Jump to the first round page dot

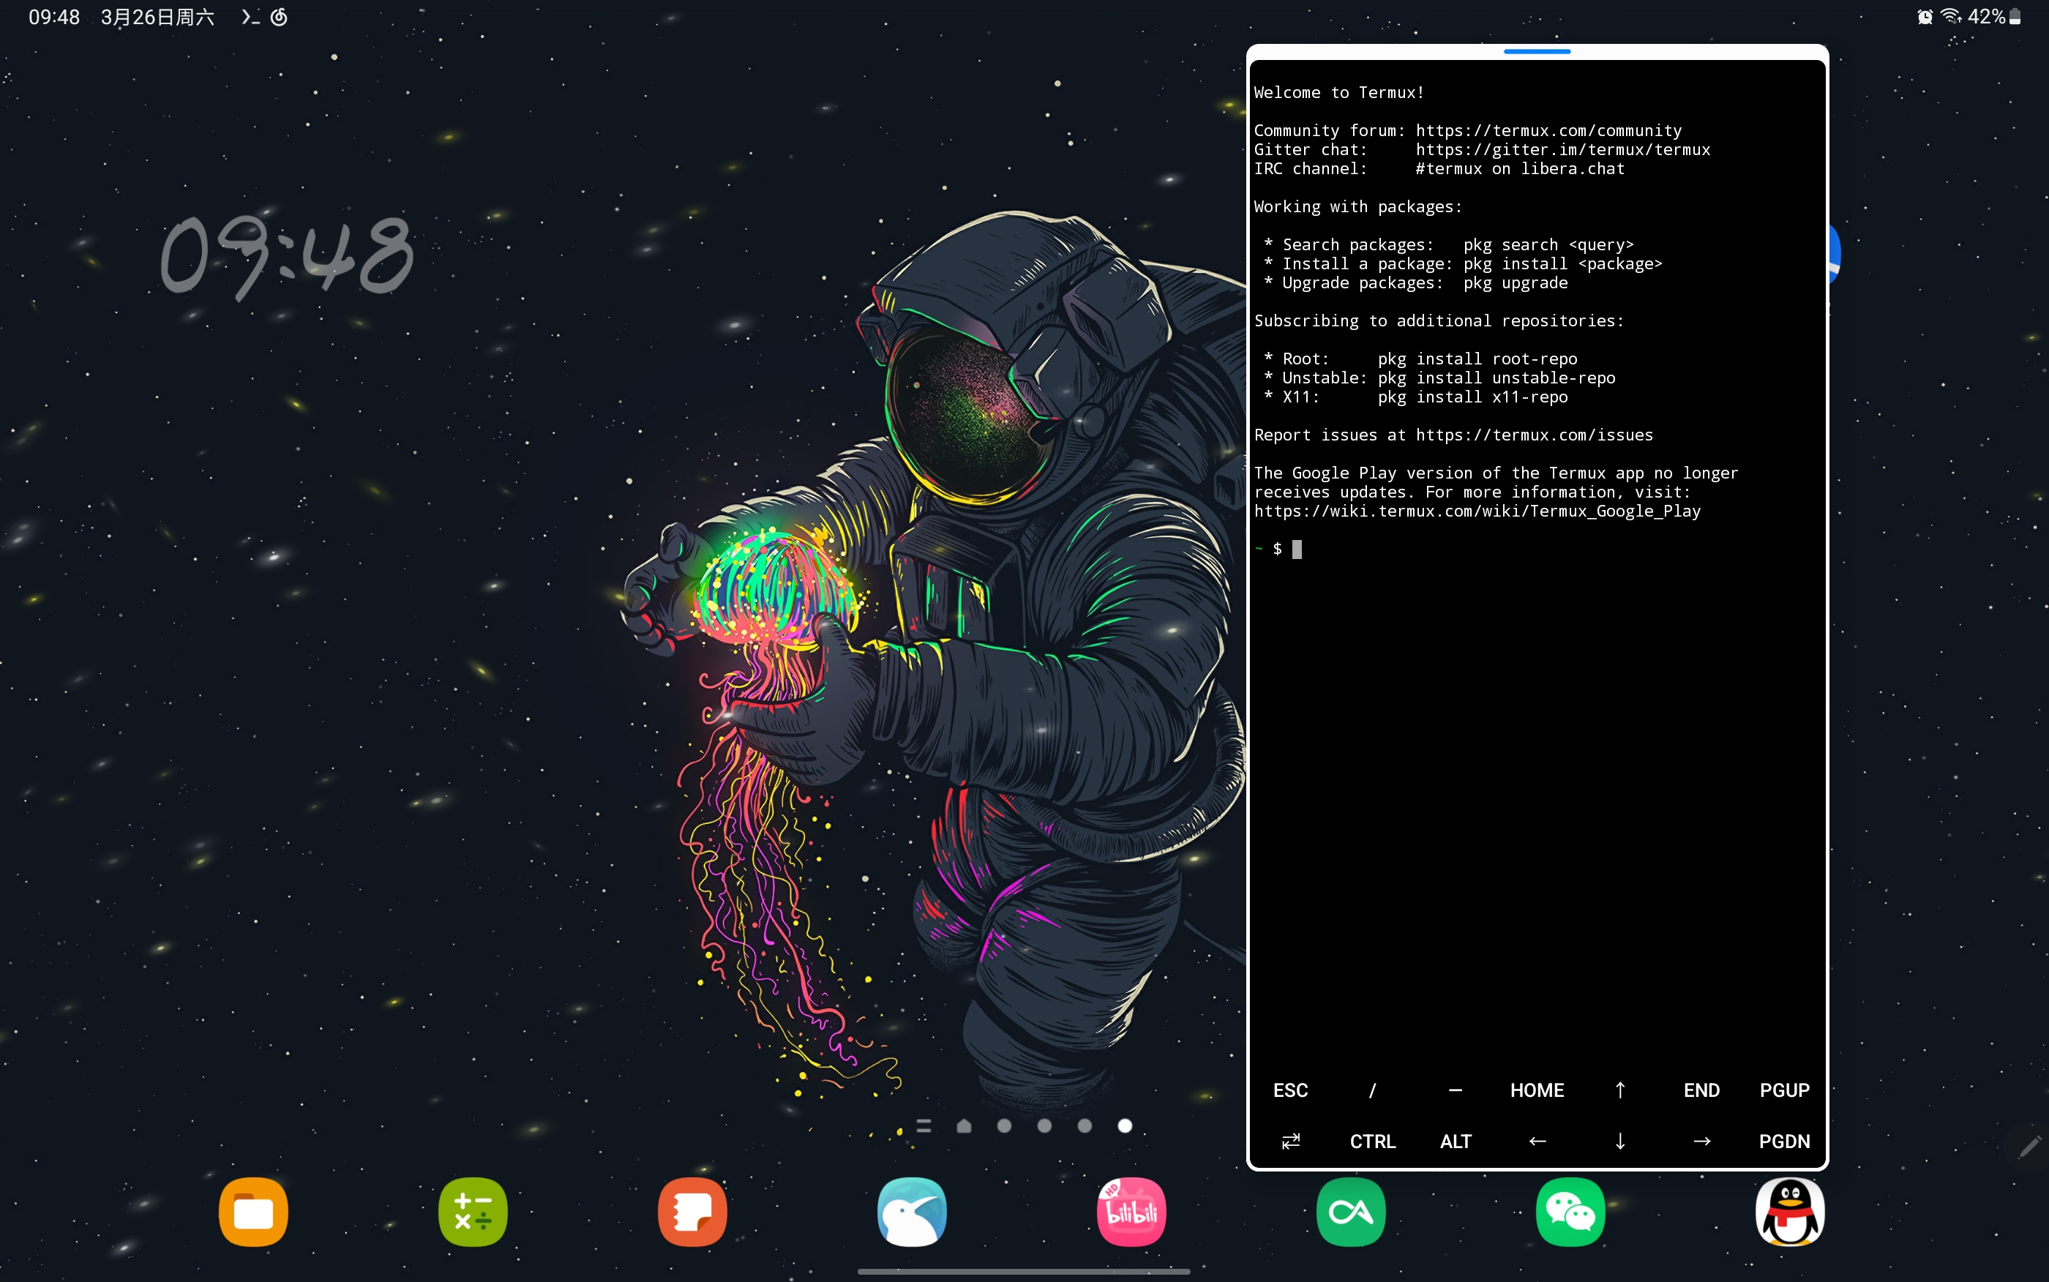tap(1005, 1126)
